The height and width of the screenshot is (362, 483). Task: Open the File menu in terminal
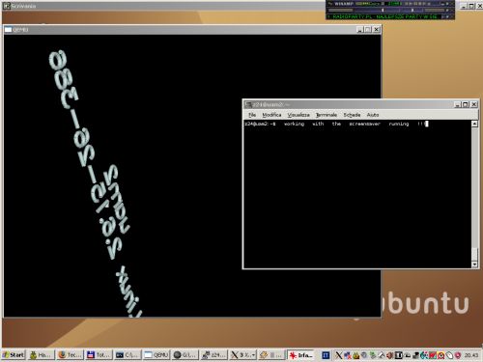pos(252,115)
